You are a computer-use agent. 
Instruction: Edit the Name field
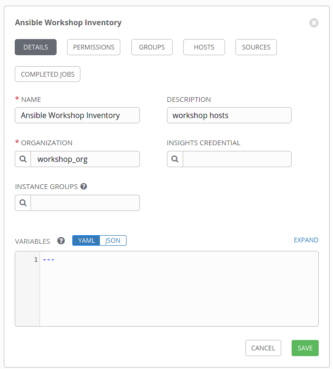(78, 115)
